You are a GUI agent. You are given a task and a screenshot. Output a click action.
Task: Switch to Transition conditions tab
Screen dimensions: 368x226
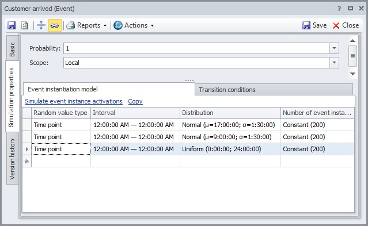point(227,90)
